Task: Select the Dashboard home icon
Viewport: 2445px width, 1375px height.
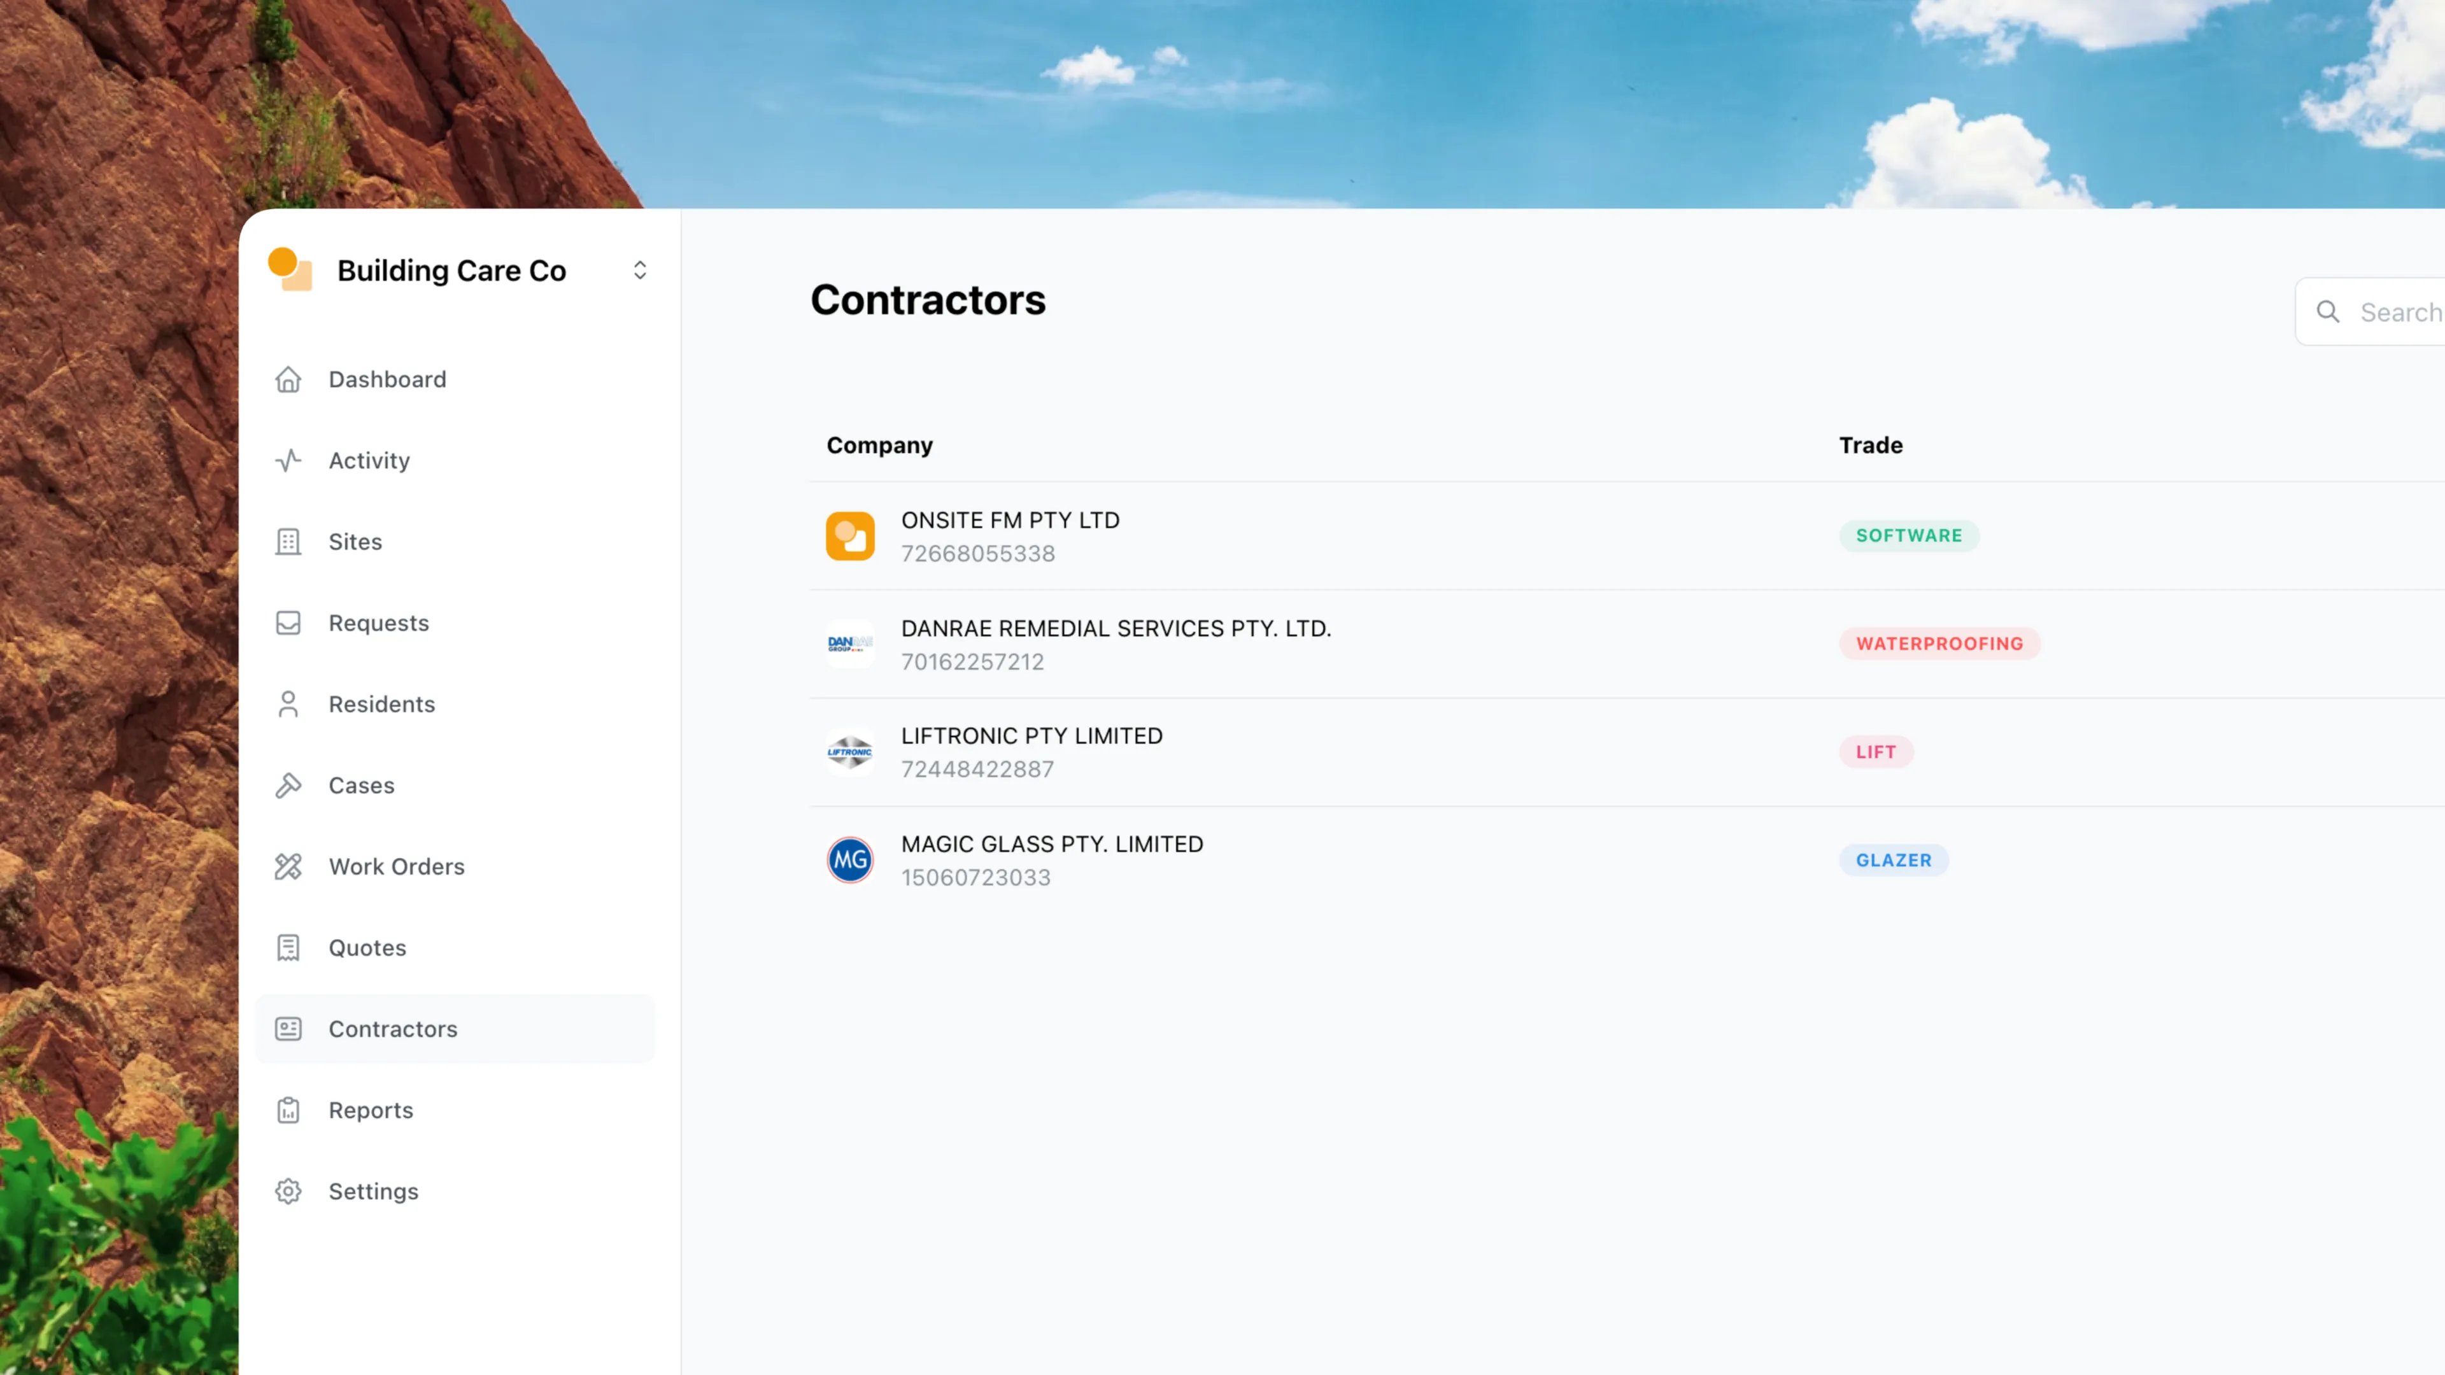Action: click(x=288, y=379)
